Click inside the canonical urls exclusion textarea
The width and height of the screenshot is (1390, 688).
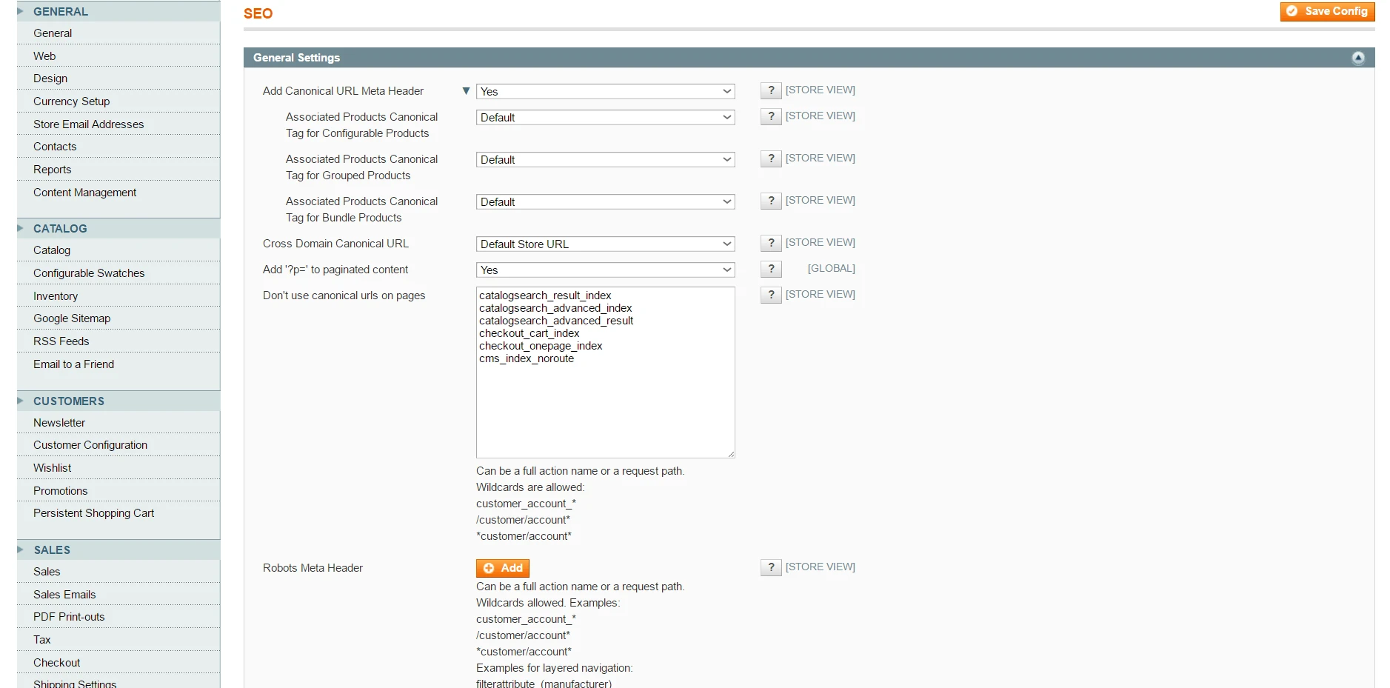pos(605,370)
